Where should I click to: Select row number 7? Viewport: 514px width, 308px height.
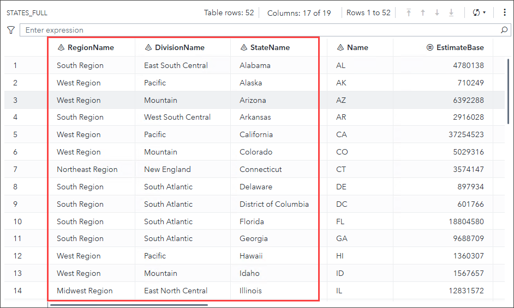[x=15, y=169]
